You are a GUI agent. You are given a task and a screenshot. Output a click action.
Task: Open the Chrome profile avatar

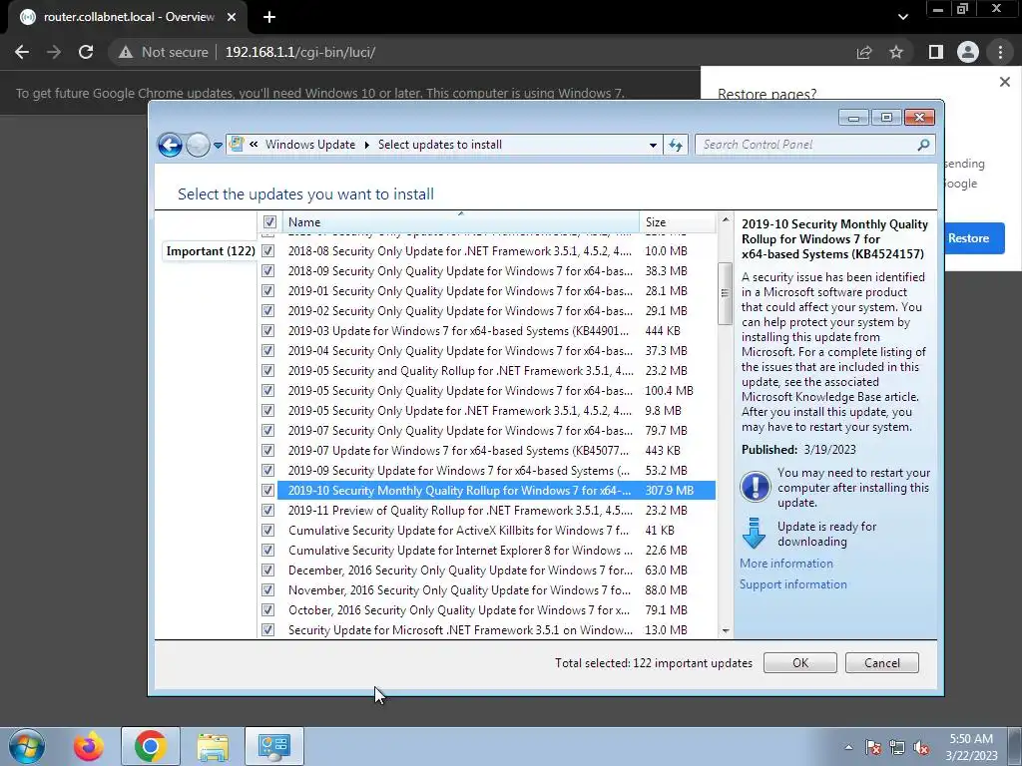(x=968, y=52)
